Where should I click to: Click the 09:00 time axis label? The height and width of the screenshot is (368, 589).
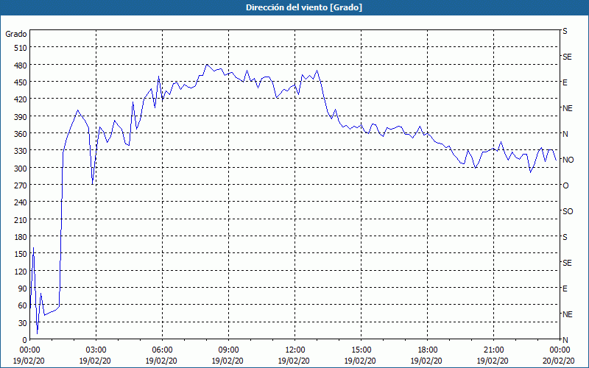[229, 350]
